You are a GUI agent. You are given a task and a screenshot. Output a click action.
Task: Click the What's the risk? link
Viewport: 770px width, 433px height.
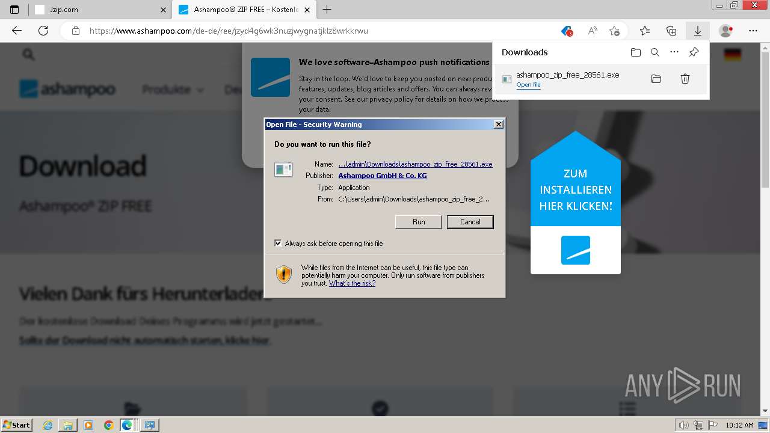(x=352, y=283)
